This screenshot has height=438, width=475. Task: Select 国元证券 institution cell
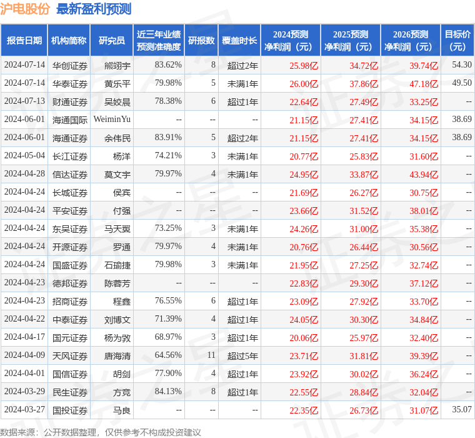click(x=70, y=338)
